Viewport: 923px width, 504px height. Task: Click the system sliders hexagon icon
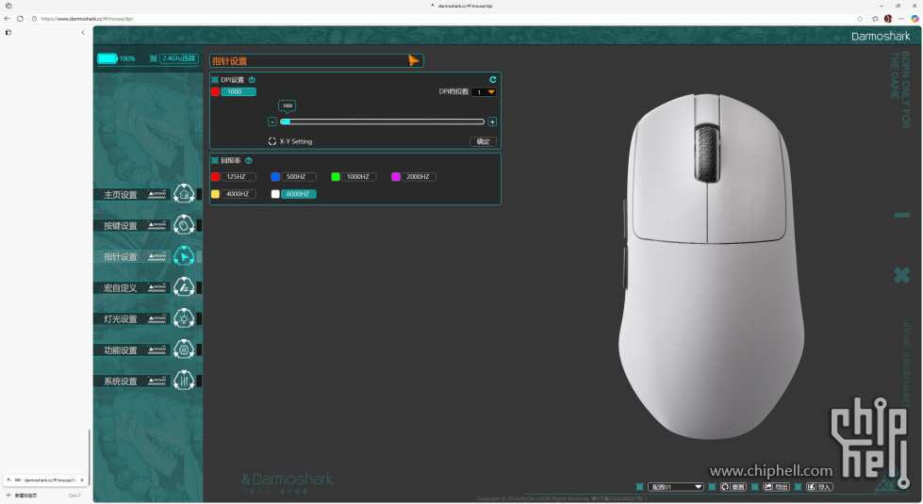pos(184,381)
